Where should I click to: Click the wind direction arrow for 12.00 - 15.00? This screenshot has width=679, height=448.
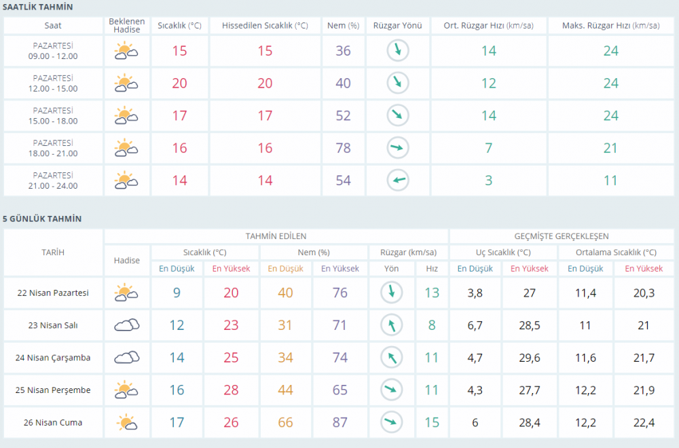coord(397,83)
